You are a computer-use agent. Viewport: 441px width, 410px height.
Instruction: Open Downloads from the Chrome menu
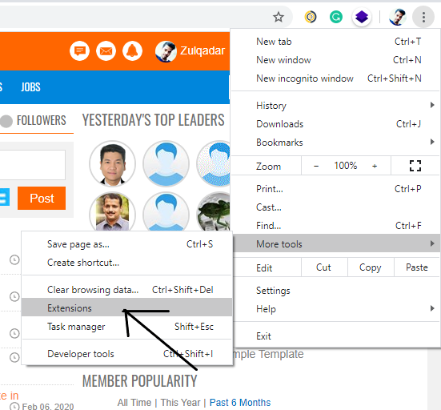click(x=335, y=124)
